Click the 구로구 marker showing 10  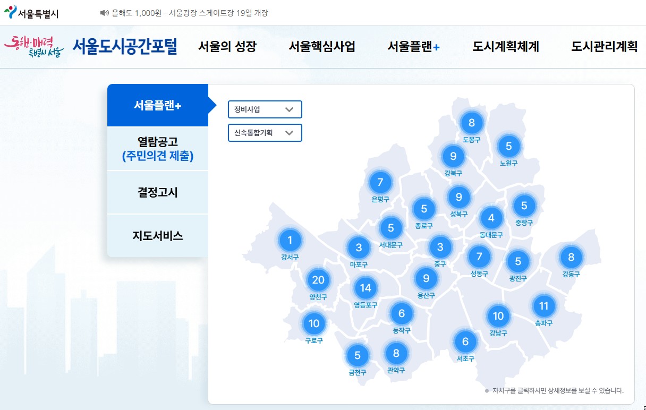(314, 323)
